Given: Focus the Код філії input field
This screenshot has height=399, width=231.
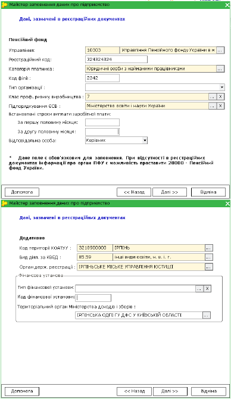Looking at the screenshot, I should click(x=102, y=78).
